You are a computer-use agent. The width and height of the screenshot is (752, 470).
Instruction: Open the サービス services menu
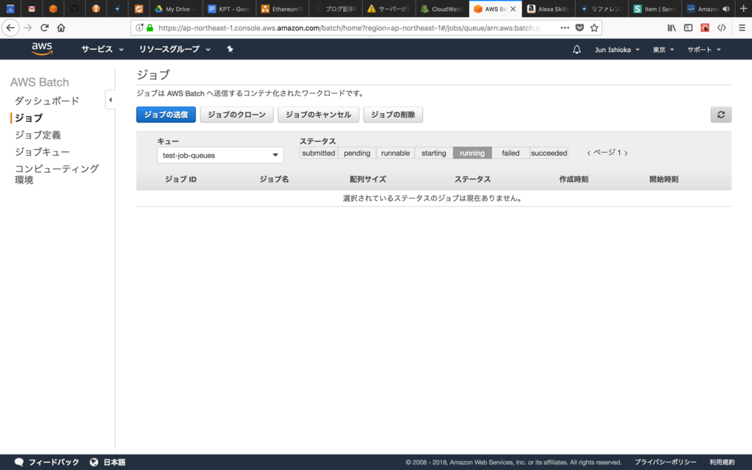102,49
